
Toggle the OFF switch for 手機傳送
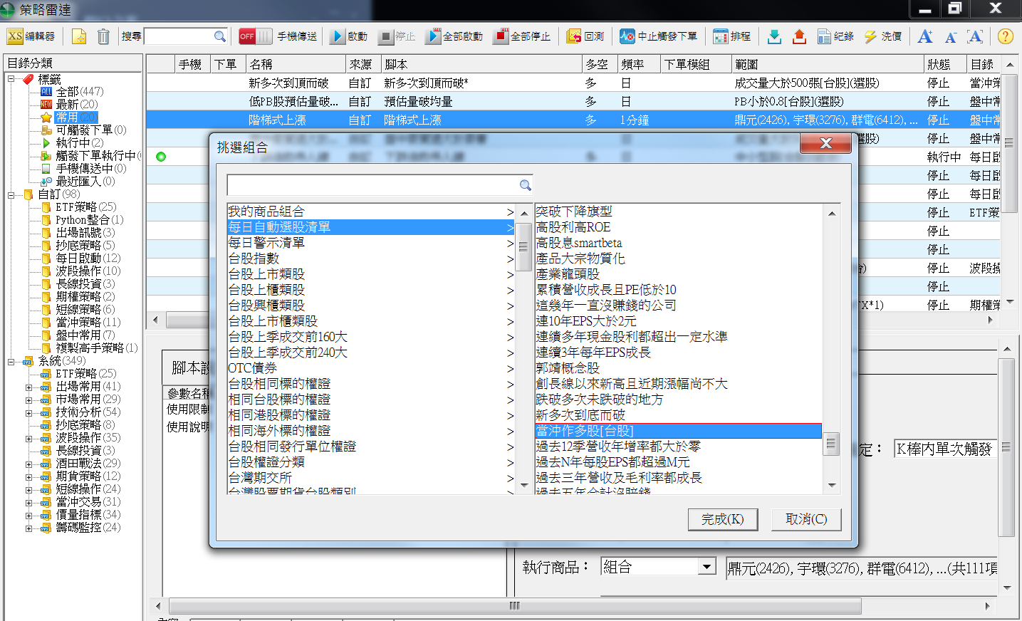point(255,36)
